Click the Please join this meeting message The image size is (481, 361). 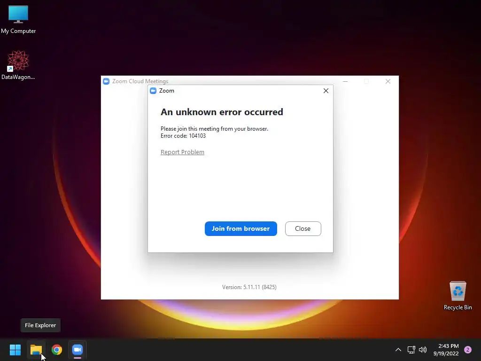(214, 129)
